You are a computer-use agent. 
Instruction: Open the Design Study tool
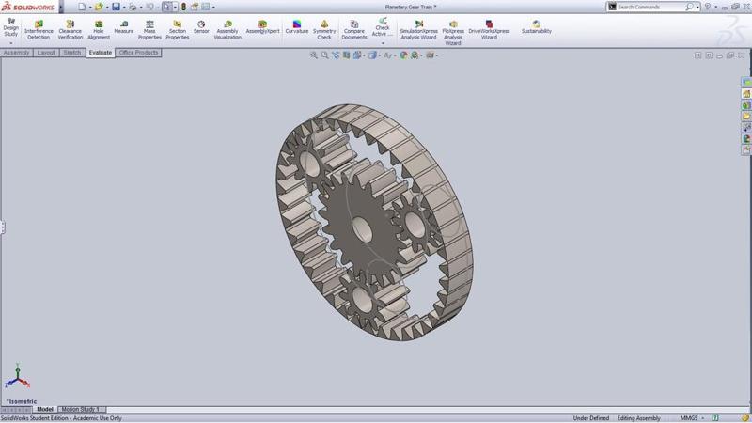click(10, 27)
